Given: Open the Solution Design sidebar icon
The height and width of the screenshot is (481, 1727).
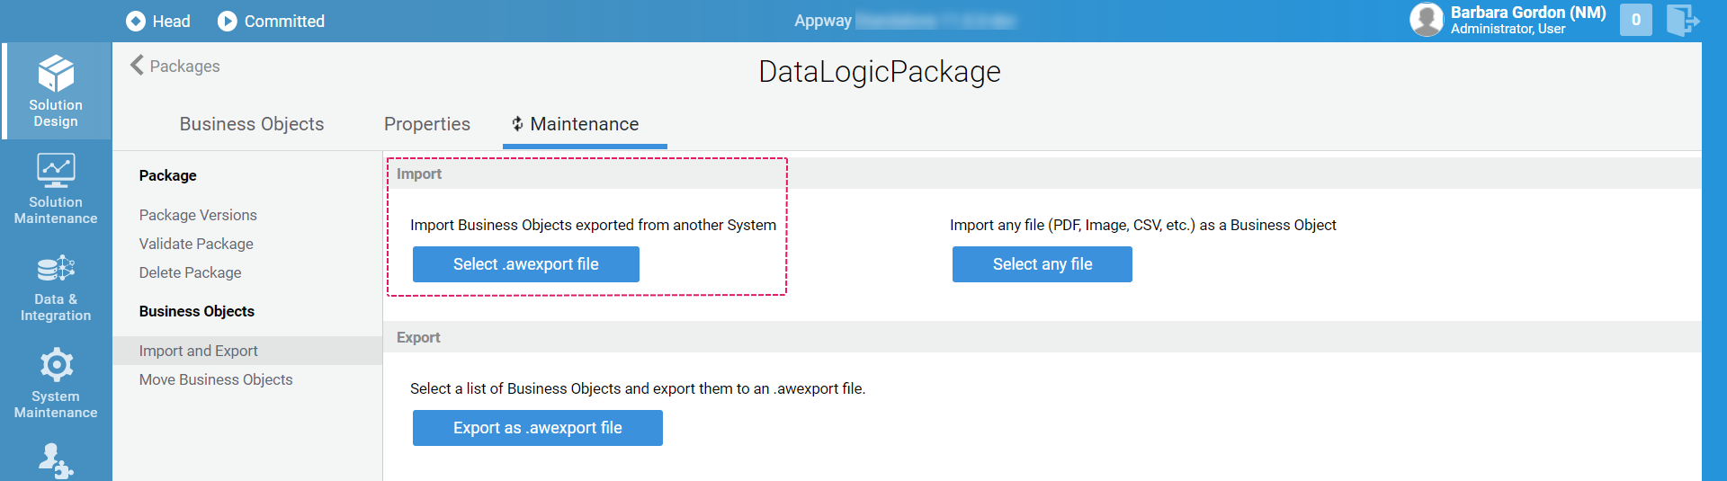Looking at the screenshot, I should 56,74.
